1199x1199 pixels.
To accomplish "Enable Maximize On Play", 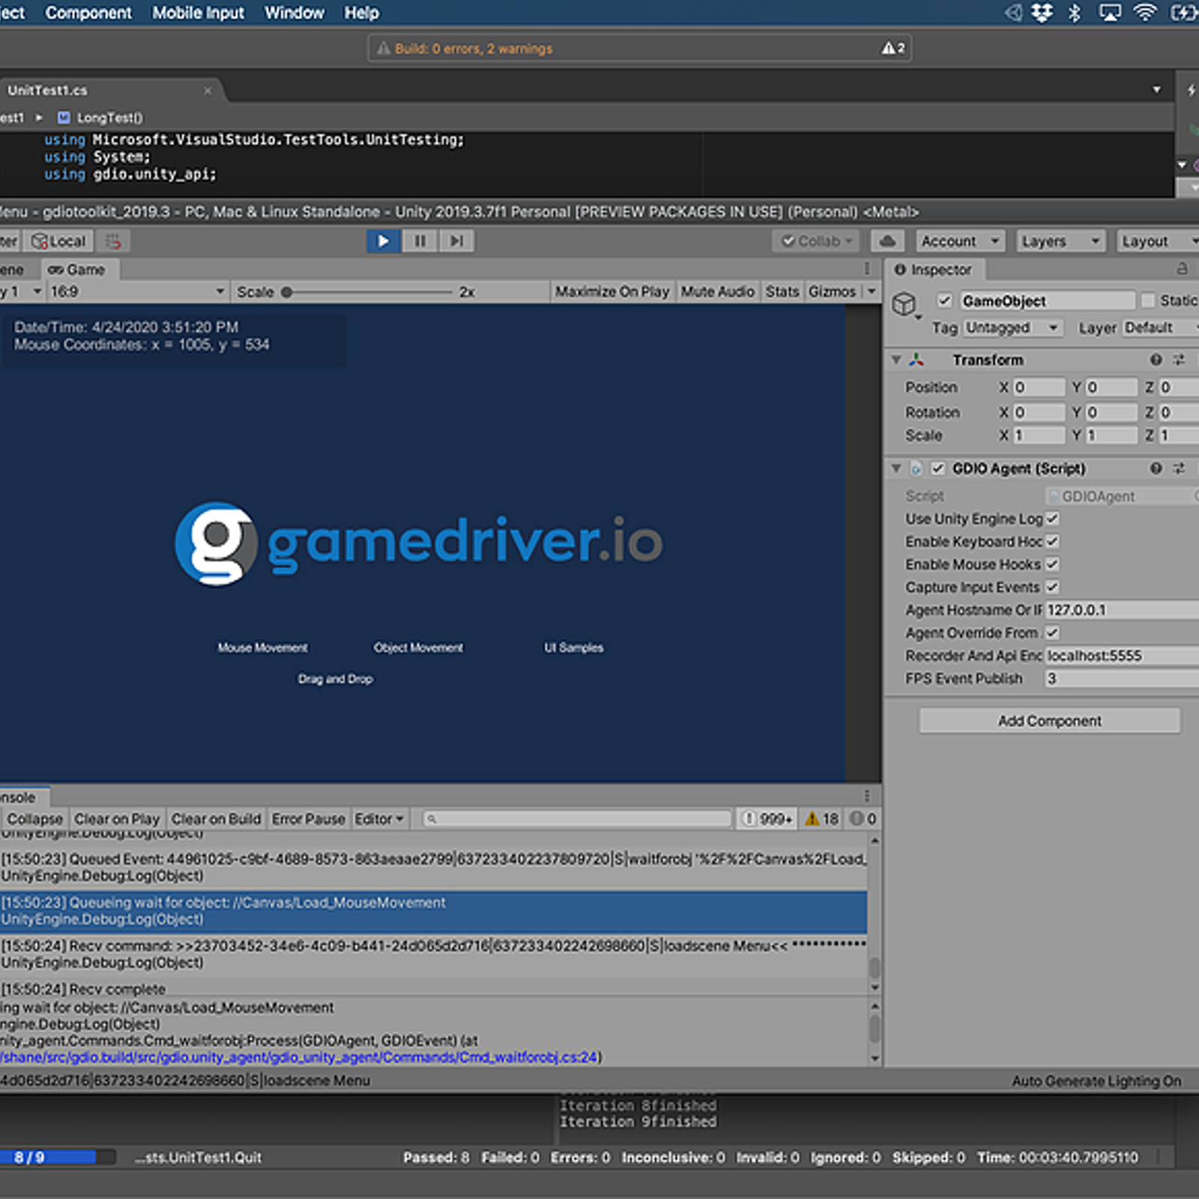I will [612, 291].
